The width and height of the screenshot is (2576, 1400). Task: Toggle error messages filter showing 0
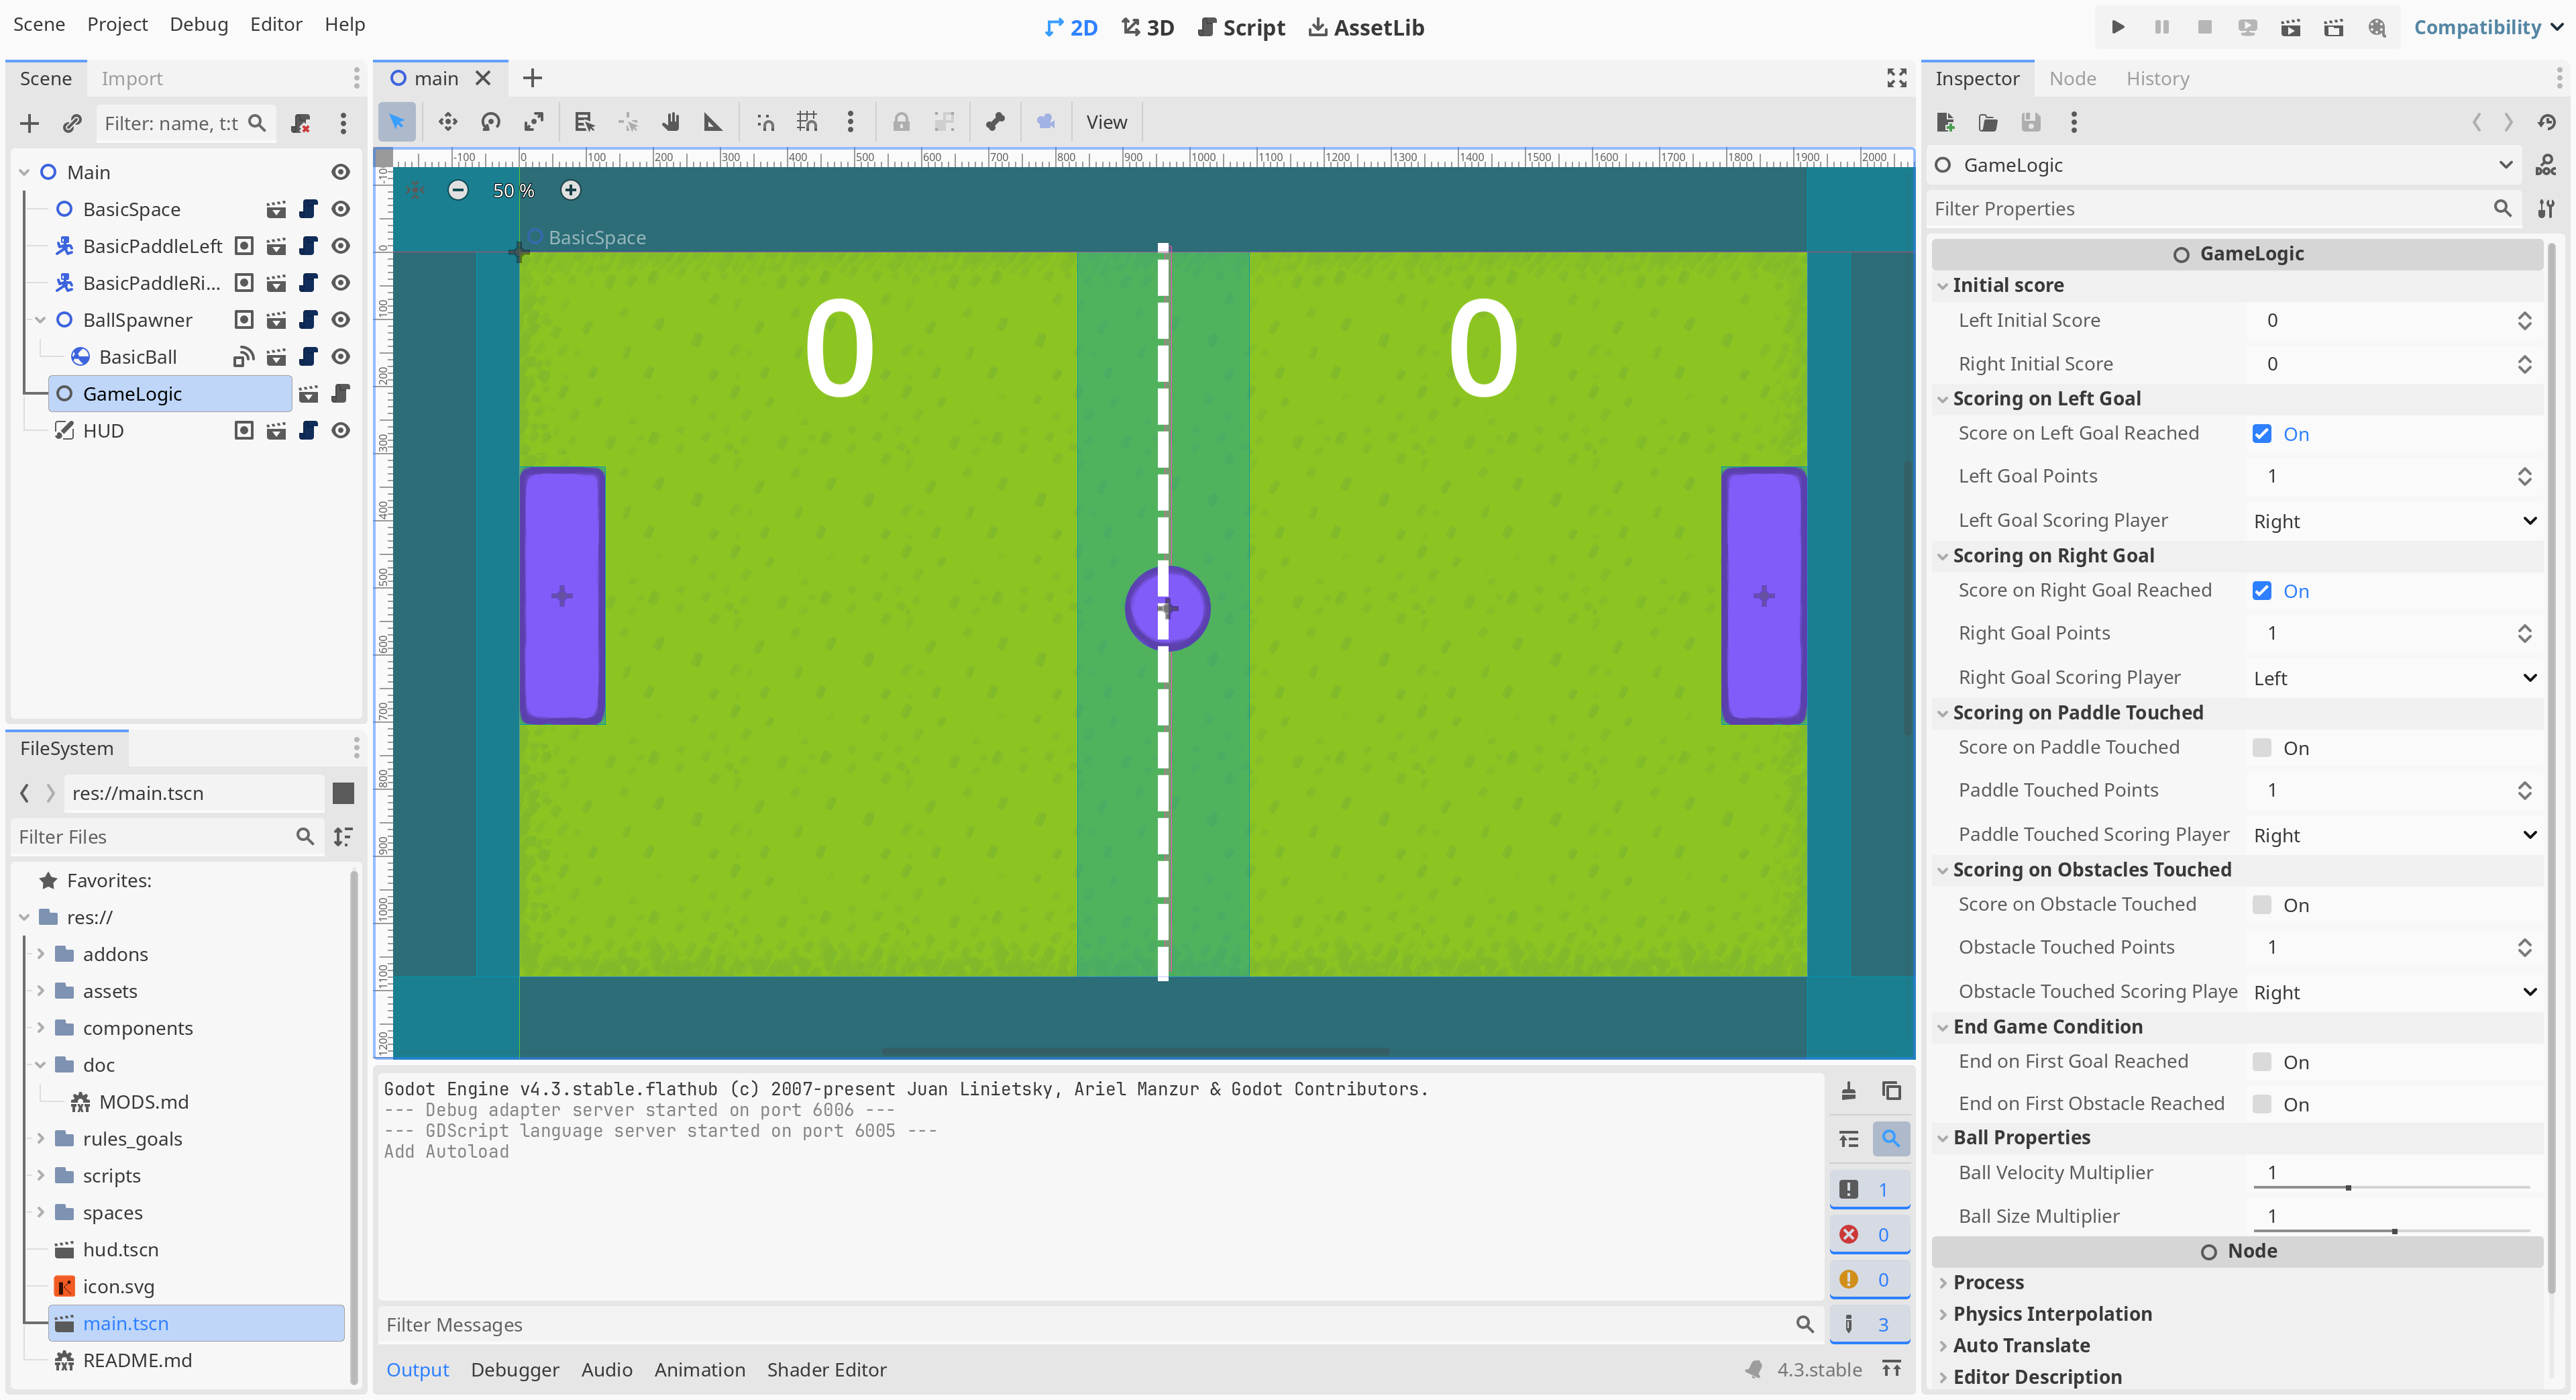point(1869,1235)
